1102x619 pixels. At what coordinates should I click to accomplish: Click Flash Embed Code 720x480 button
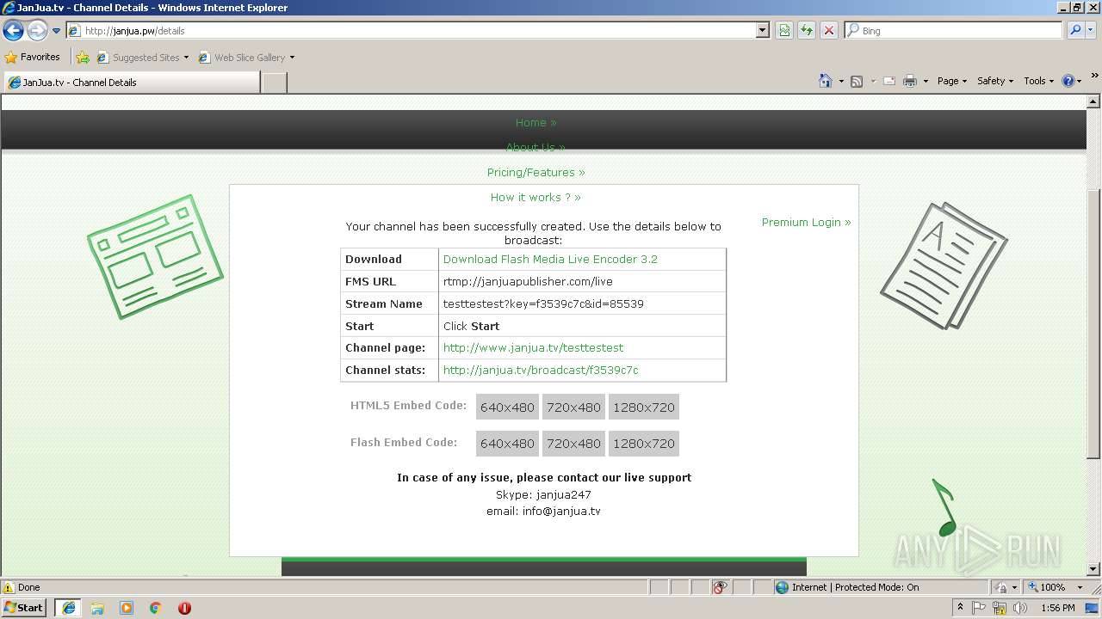point(573,444)
